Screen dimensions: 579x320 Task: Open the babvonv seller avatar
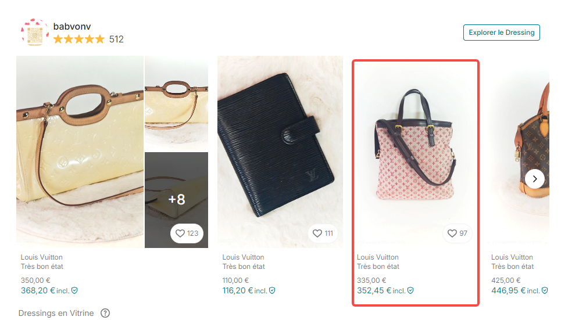pyautogui.click(x=35, y=33)
